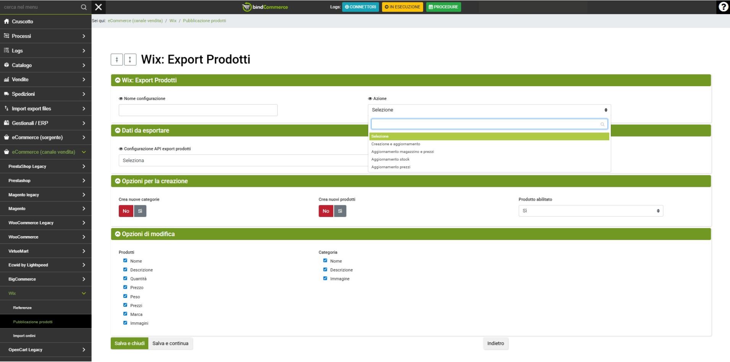Collapse the Opzioni per la creazione header icon

118,181
